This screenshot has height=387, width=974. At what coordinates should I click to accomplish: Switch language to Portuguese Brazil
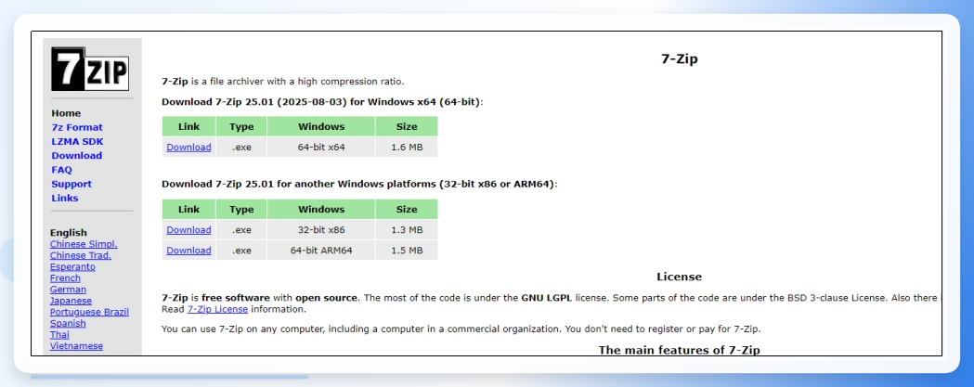point(89,312)
